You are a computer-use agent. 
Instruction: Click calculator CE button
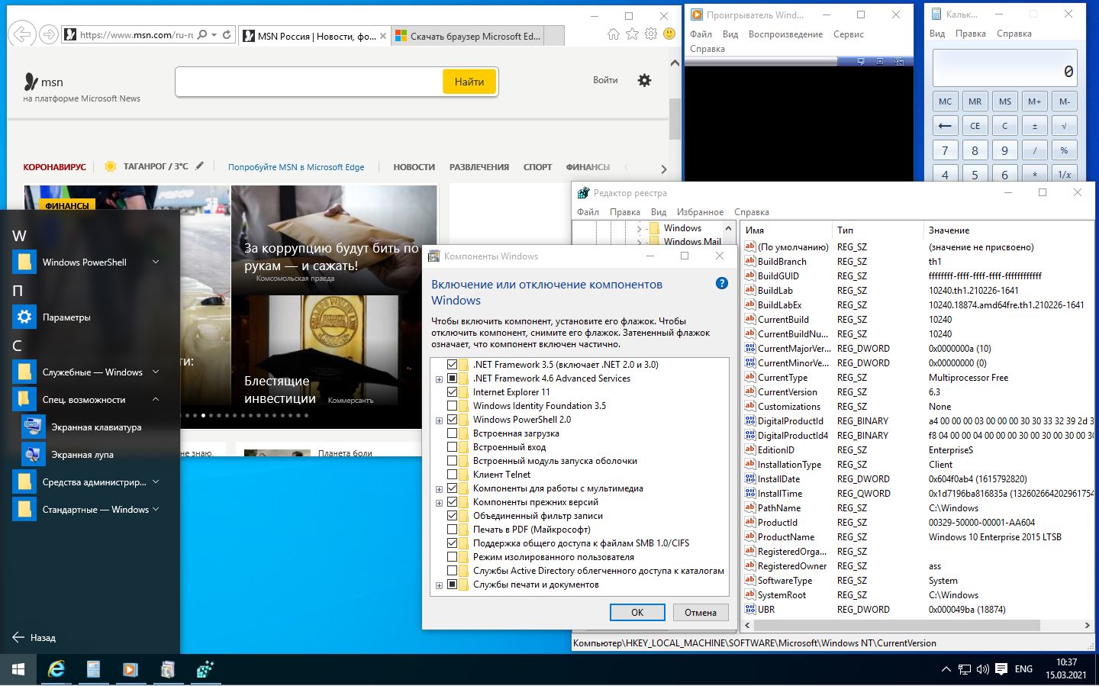[975, 126]
